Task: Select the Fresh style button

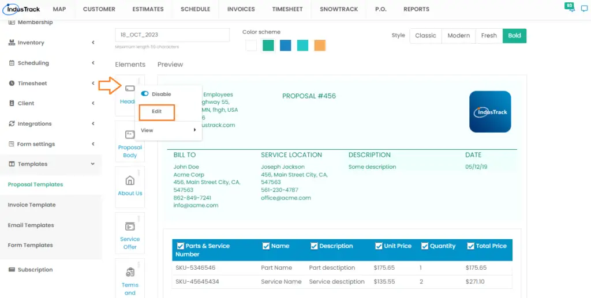Action: point(489,36)
